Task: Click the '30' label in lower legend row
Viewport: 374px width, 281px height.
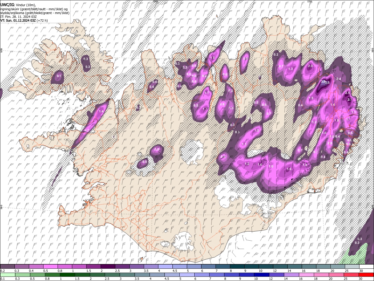Action: tap(361, 279)
